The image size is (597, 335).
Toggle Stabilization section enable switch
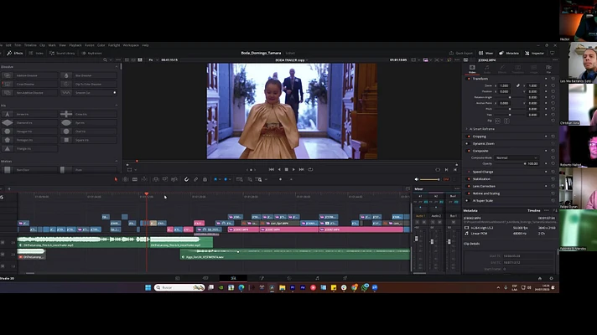(x=469, y=179)
